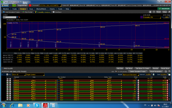The image size is (172, 108).
Task: Click the Investools button
Action: (x=164, y=9)
